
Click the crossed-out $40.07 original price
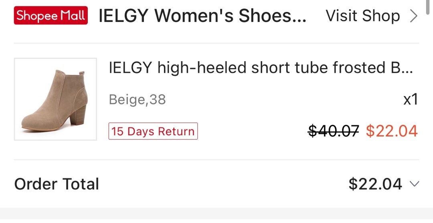click(334, 131)
